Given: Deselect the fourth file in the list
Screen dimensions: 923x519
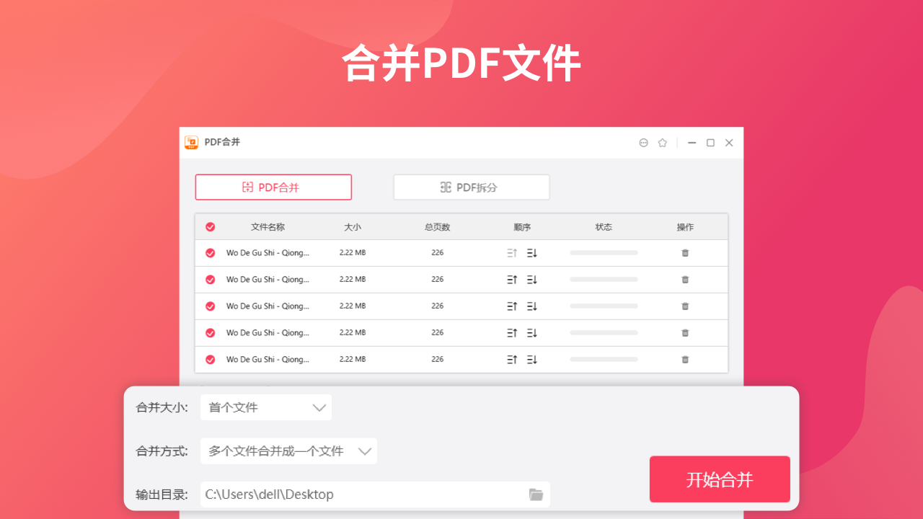Looking at the screenshot, I should coord(210,332).
